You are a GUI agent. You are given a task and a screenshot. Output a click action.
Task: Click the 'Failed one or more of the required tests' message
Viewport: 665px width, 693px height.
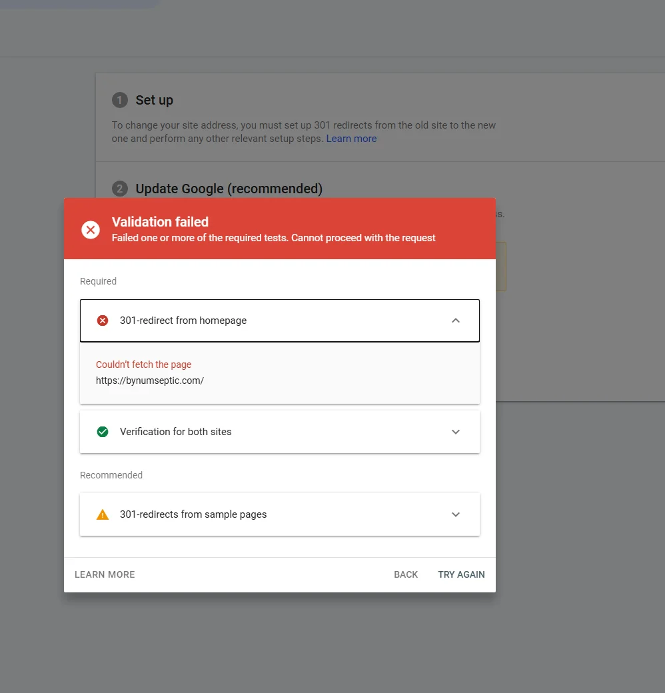(273, 238)
